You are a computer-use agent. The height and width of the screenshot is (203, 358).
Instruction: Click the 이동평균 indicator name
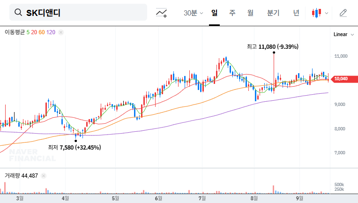point(15,32)
